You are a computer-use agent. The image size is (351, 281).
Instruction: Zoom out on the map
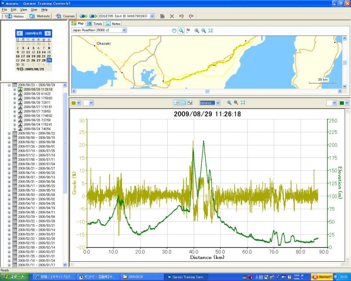point(204,31)
